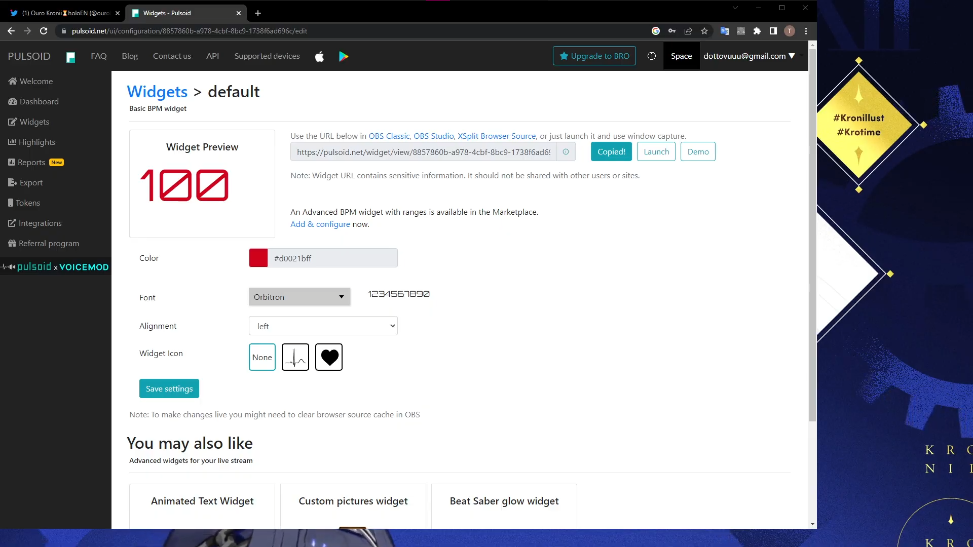Open Supported devices page
The width and height of the screenshot is (973, 547).
(x=267, y=56)
